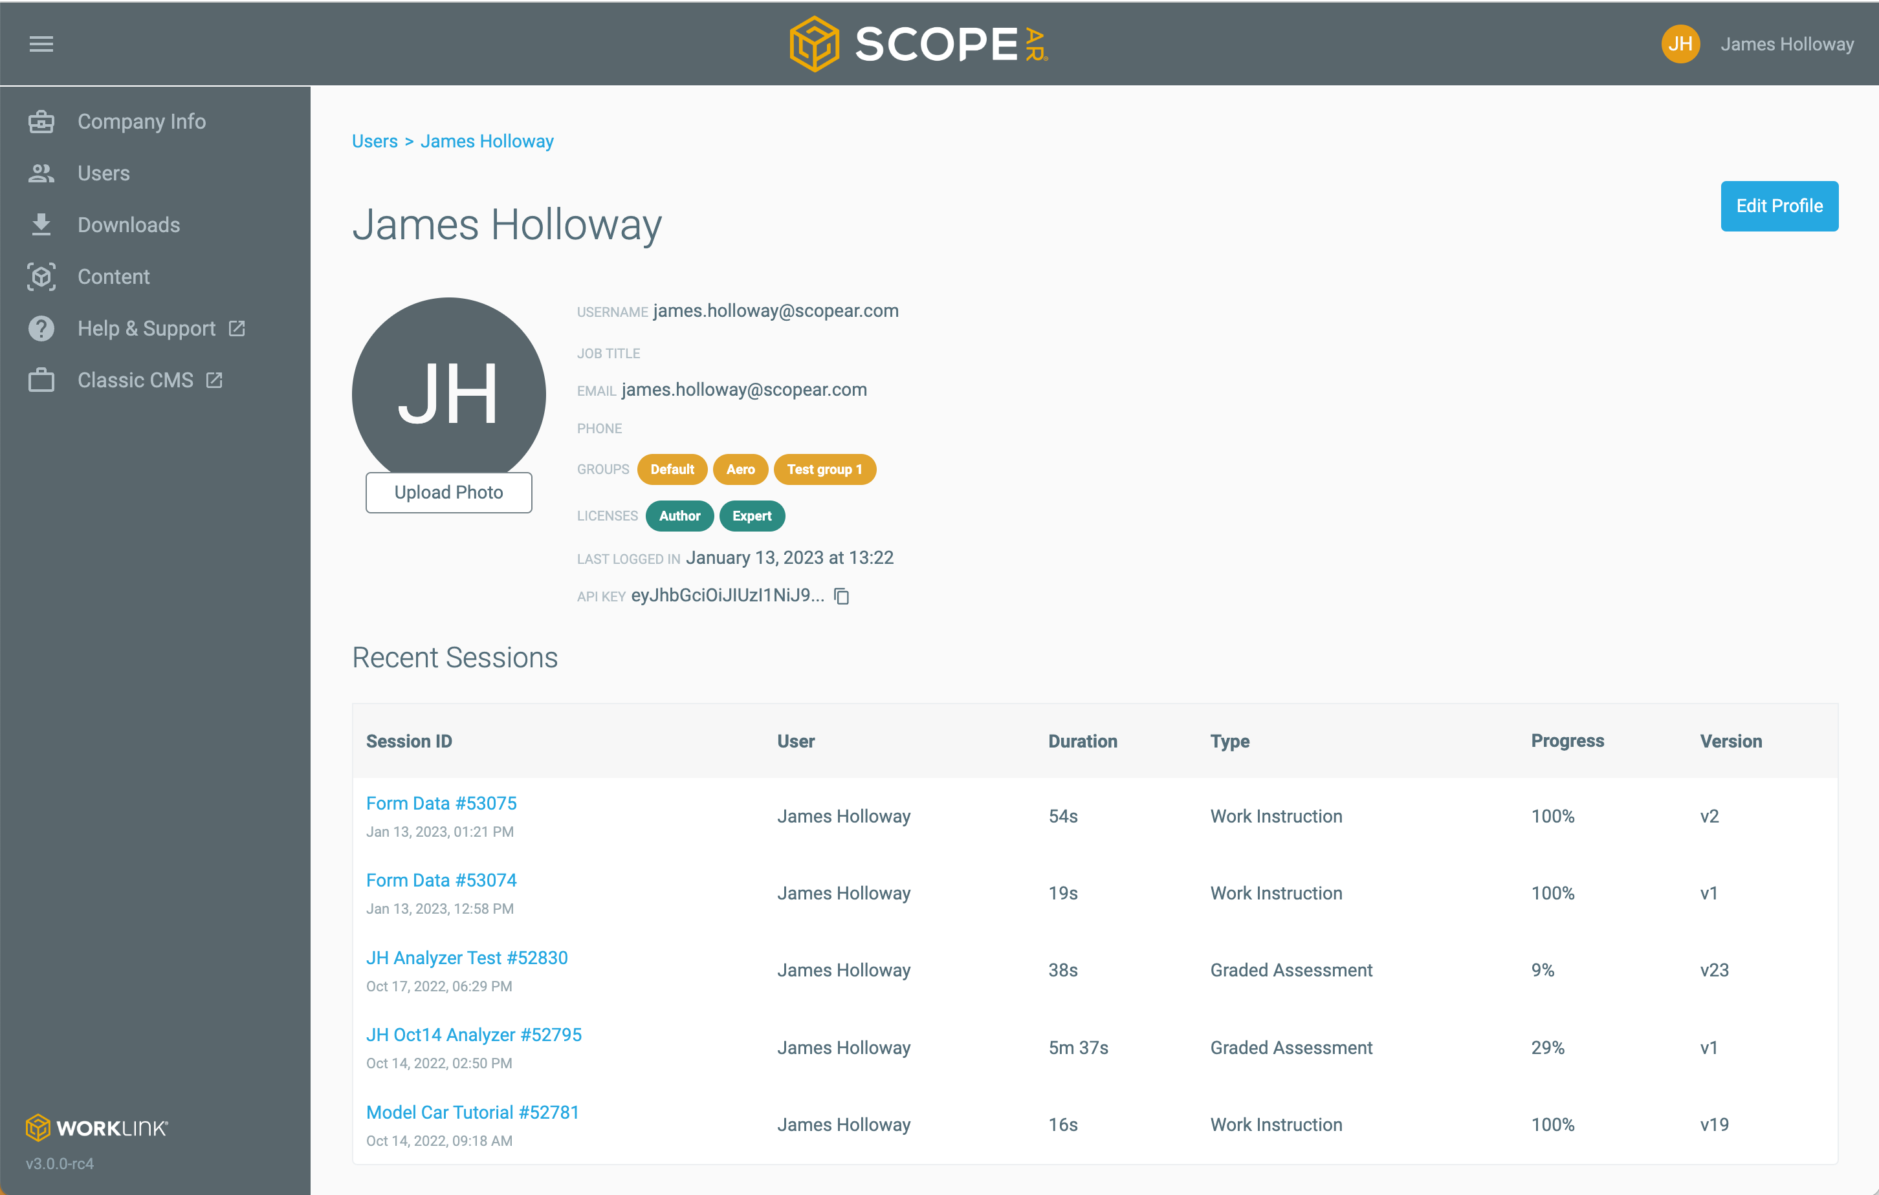Open Content in the sidebar
The height and width of the screenshot is (1195, 1879).
114,277
